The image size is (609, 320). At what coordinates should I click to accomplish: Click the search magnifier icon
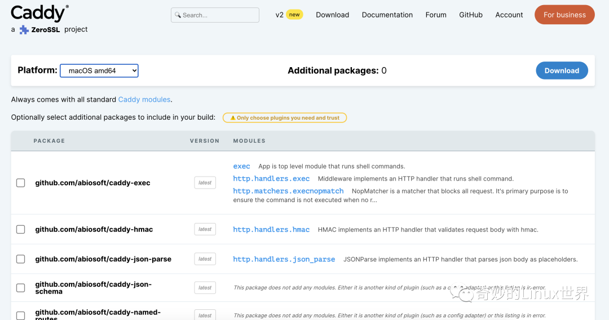pyautogui.click(x=178, y=15)
